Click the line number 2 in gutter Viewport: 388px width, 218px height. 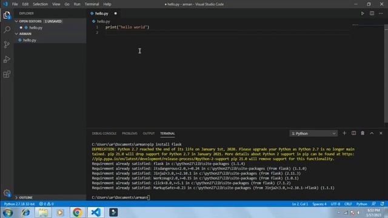(x=97, y=33)
